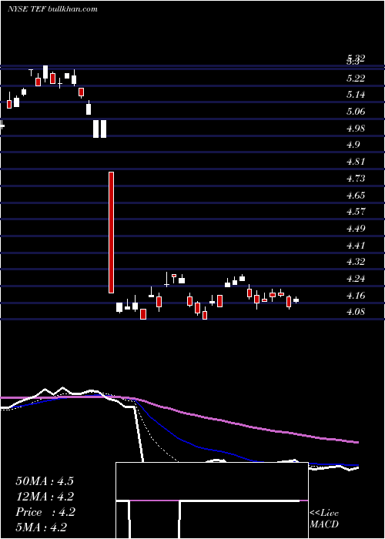Click the tall red gap-down candlestick
The width and height of the screenshot is (385, 539).
[111, 233]
